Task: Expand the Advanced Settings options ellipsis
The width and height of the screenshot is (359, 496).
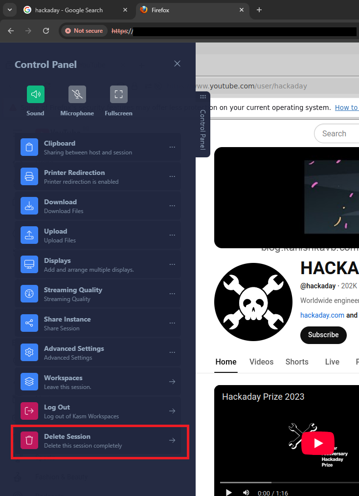Action: click(x=172, y=352)
